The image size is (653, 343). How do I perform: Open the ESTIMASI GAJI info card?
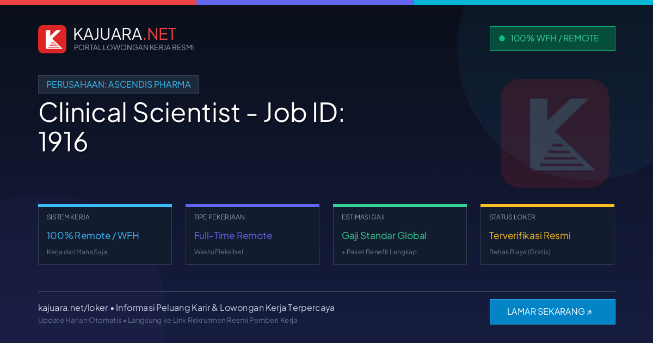tap(400, 235)
